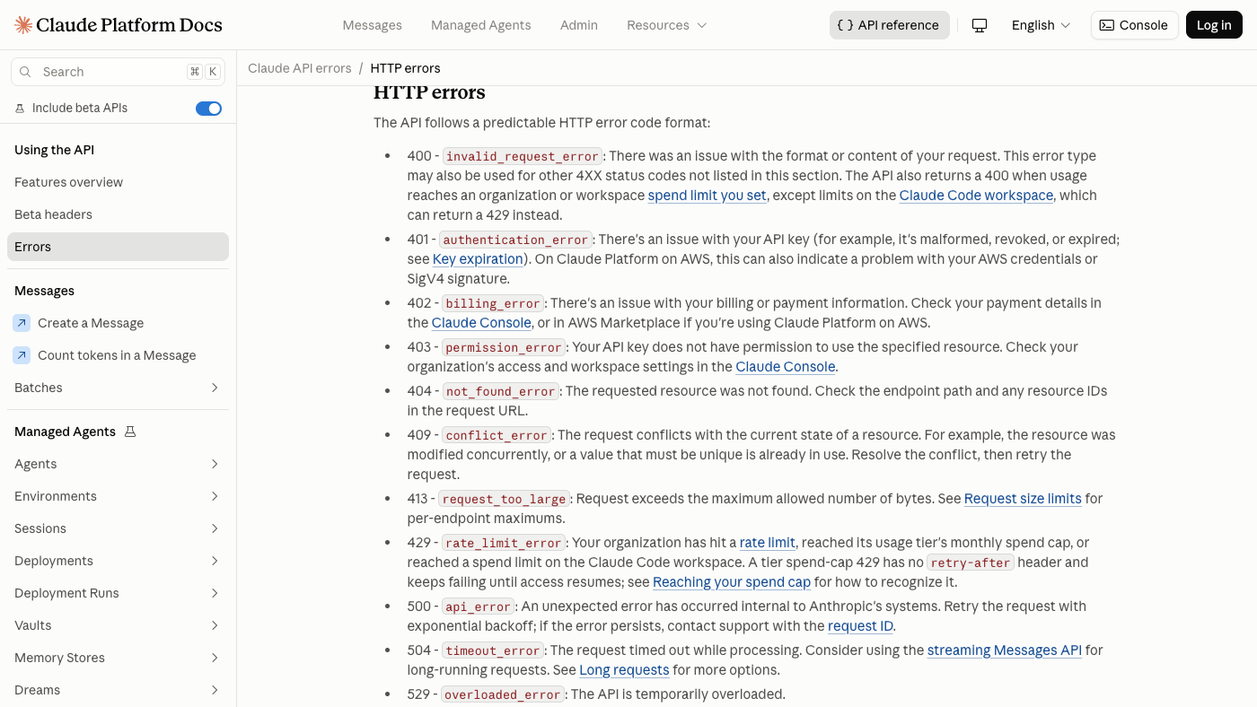Click the beta flask icon next to Managed Agents heading
1257x707 pixels.
tap(130, 432)
